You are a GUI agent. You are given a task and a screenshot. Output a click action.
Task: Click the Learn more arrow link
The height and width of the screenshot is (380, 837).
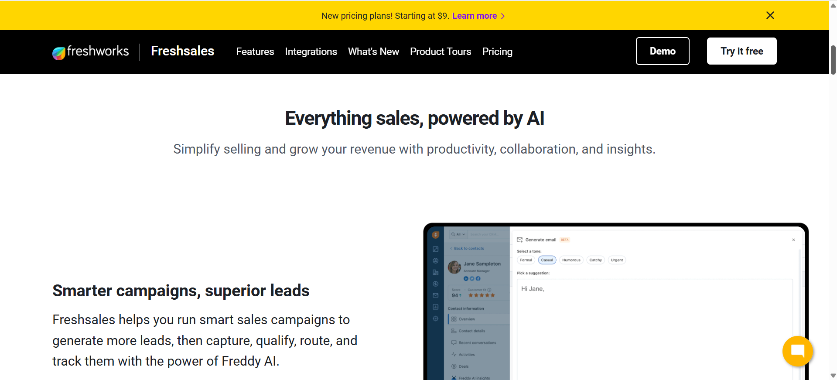478,16
